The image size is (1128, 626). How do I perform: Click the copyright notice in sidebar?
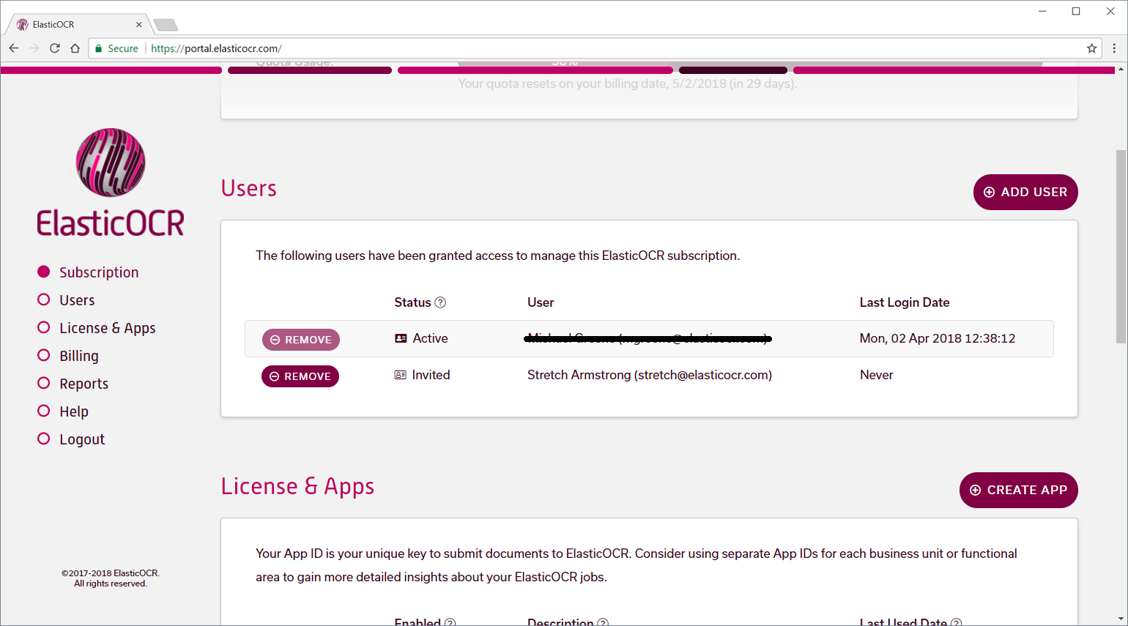[111, 578]
